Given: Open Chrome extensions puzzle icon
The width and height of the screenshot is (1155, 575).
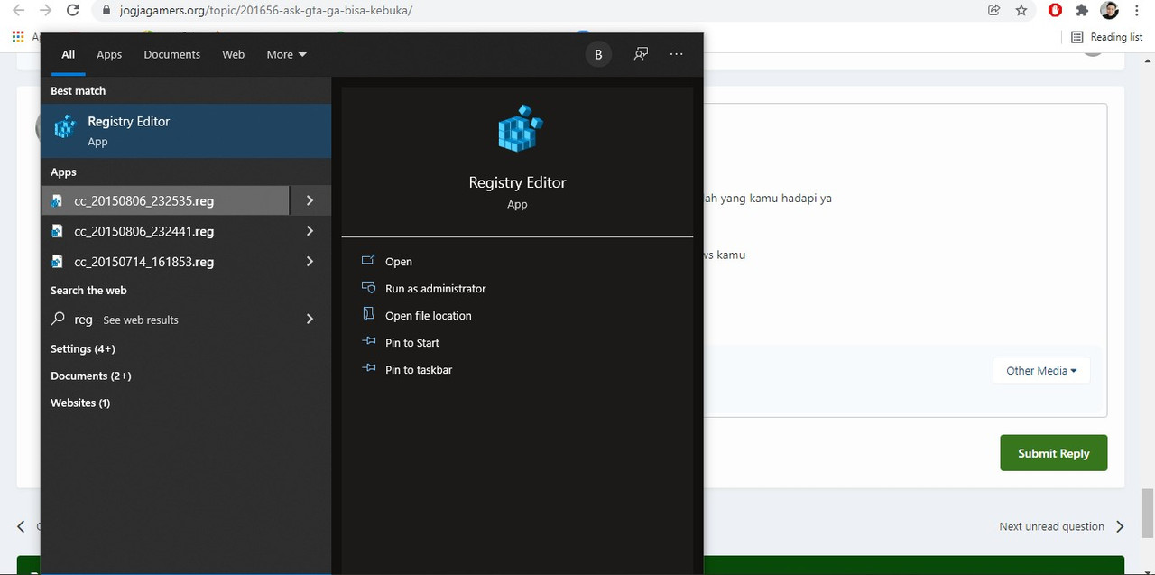Looking at the screenshot, I should pyautogui.click(x=1082, y=11).
